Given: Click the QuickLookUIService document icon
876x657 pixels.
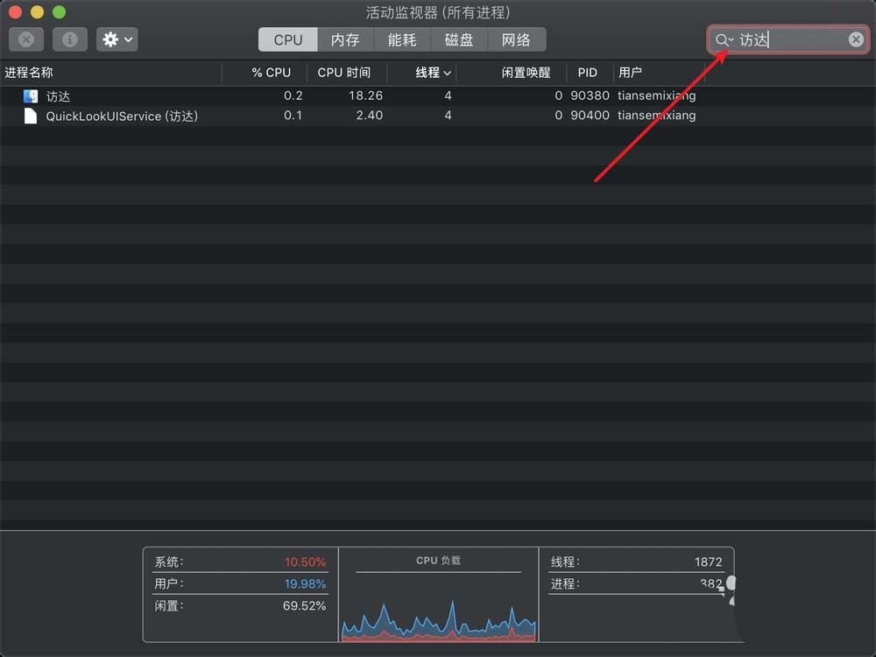Looking at the screenshot, I should click(29, 115).
